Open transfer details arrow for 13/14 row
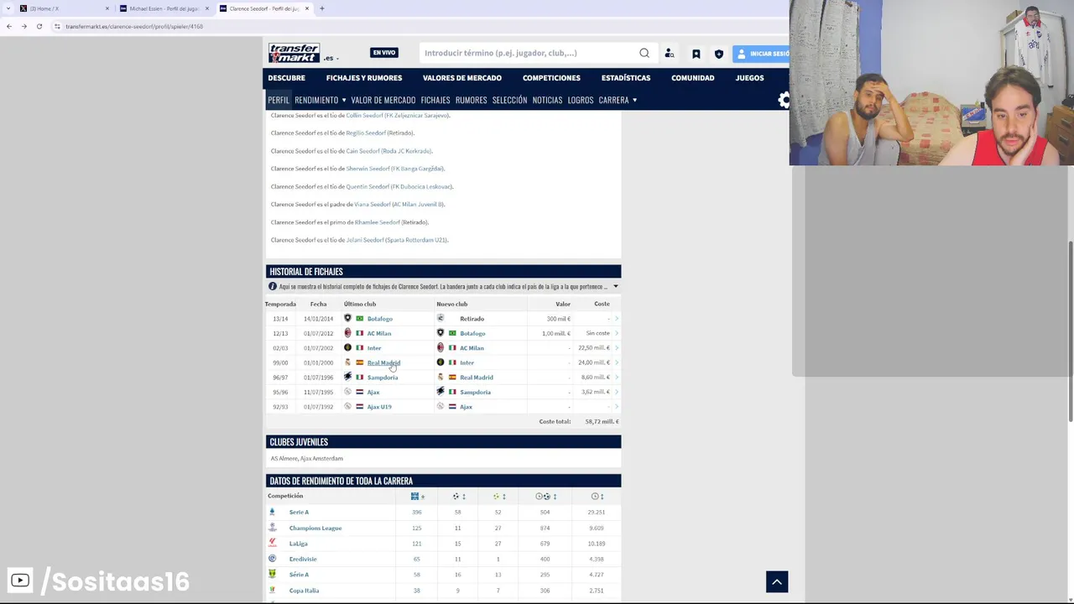The height and width of the screenshot is (604, 1074). [617, 319]
